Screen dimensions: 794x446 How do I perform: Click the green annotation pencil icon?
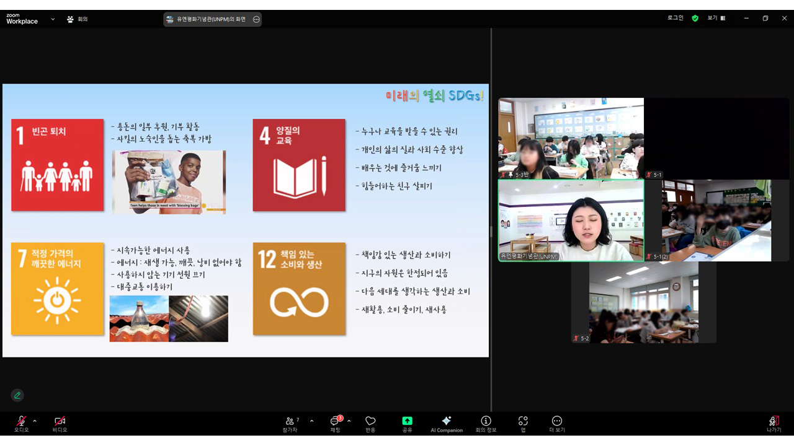(17, 395)
